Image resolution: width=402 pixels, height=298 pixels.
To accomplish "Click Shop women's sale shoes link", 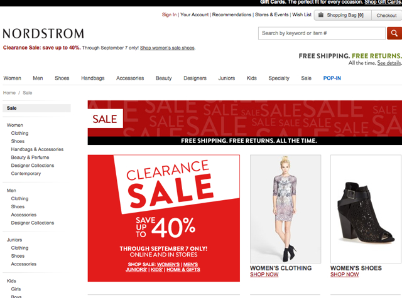I will (167, 48).
